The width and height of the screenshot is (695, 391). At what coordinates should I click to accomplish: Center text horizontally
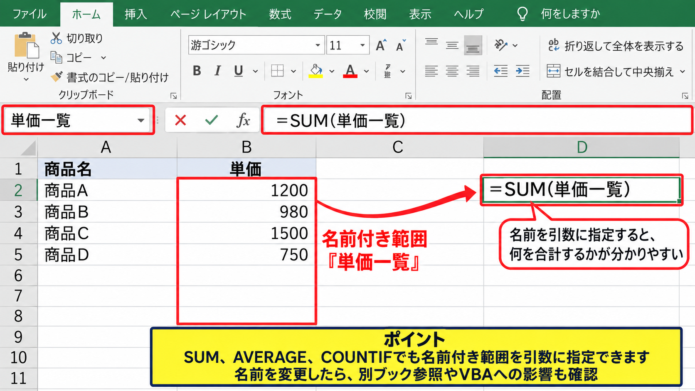point(452,71)
